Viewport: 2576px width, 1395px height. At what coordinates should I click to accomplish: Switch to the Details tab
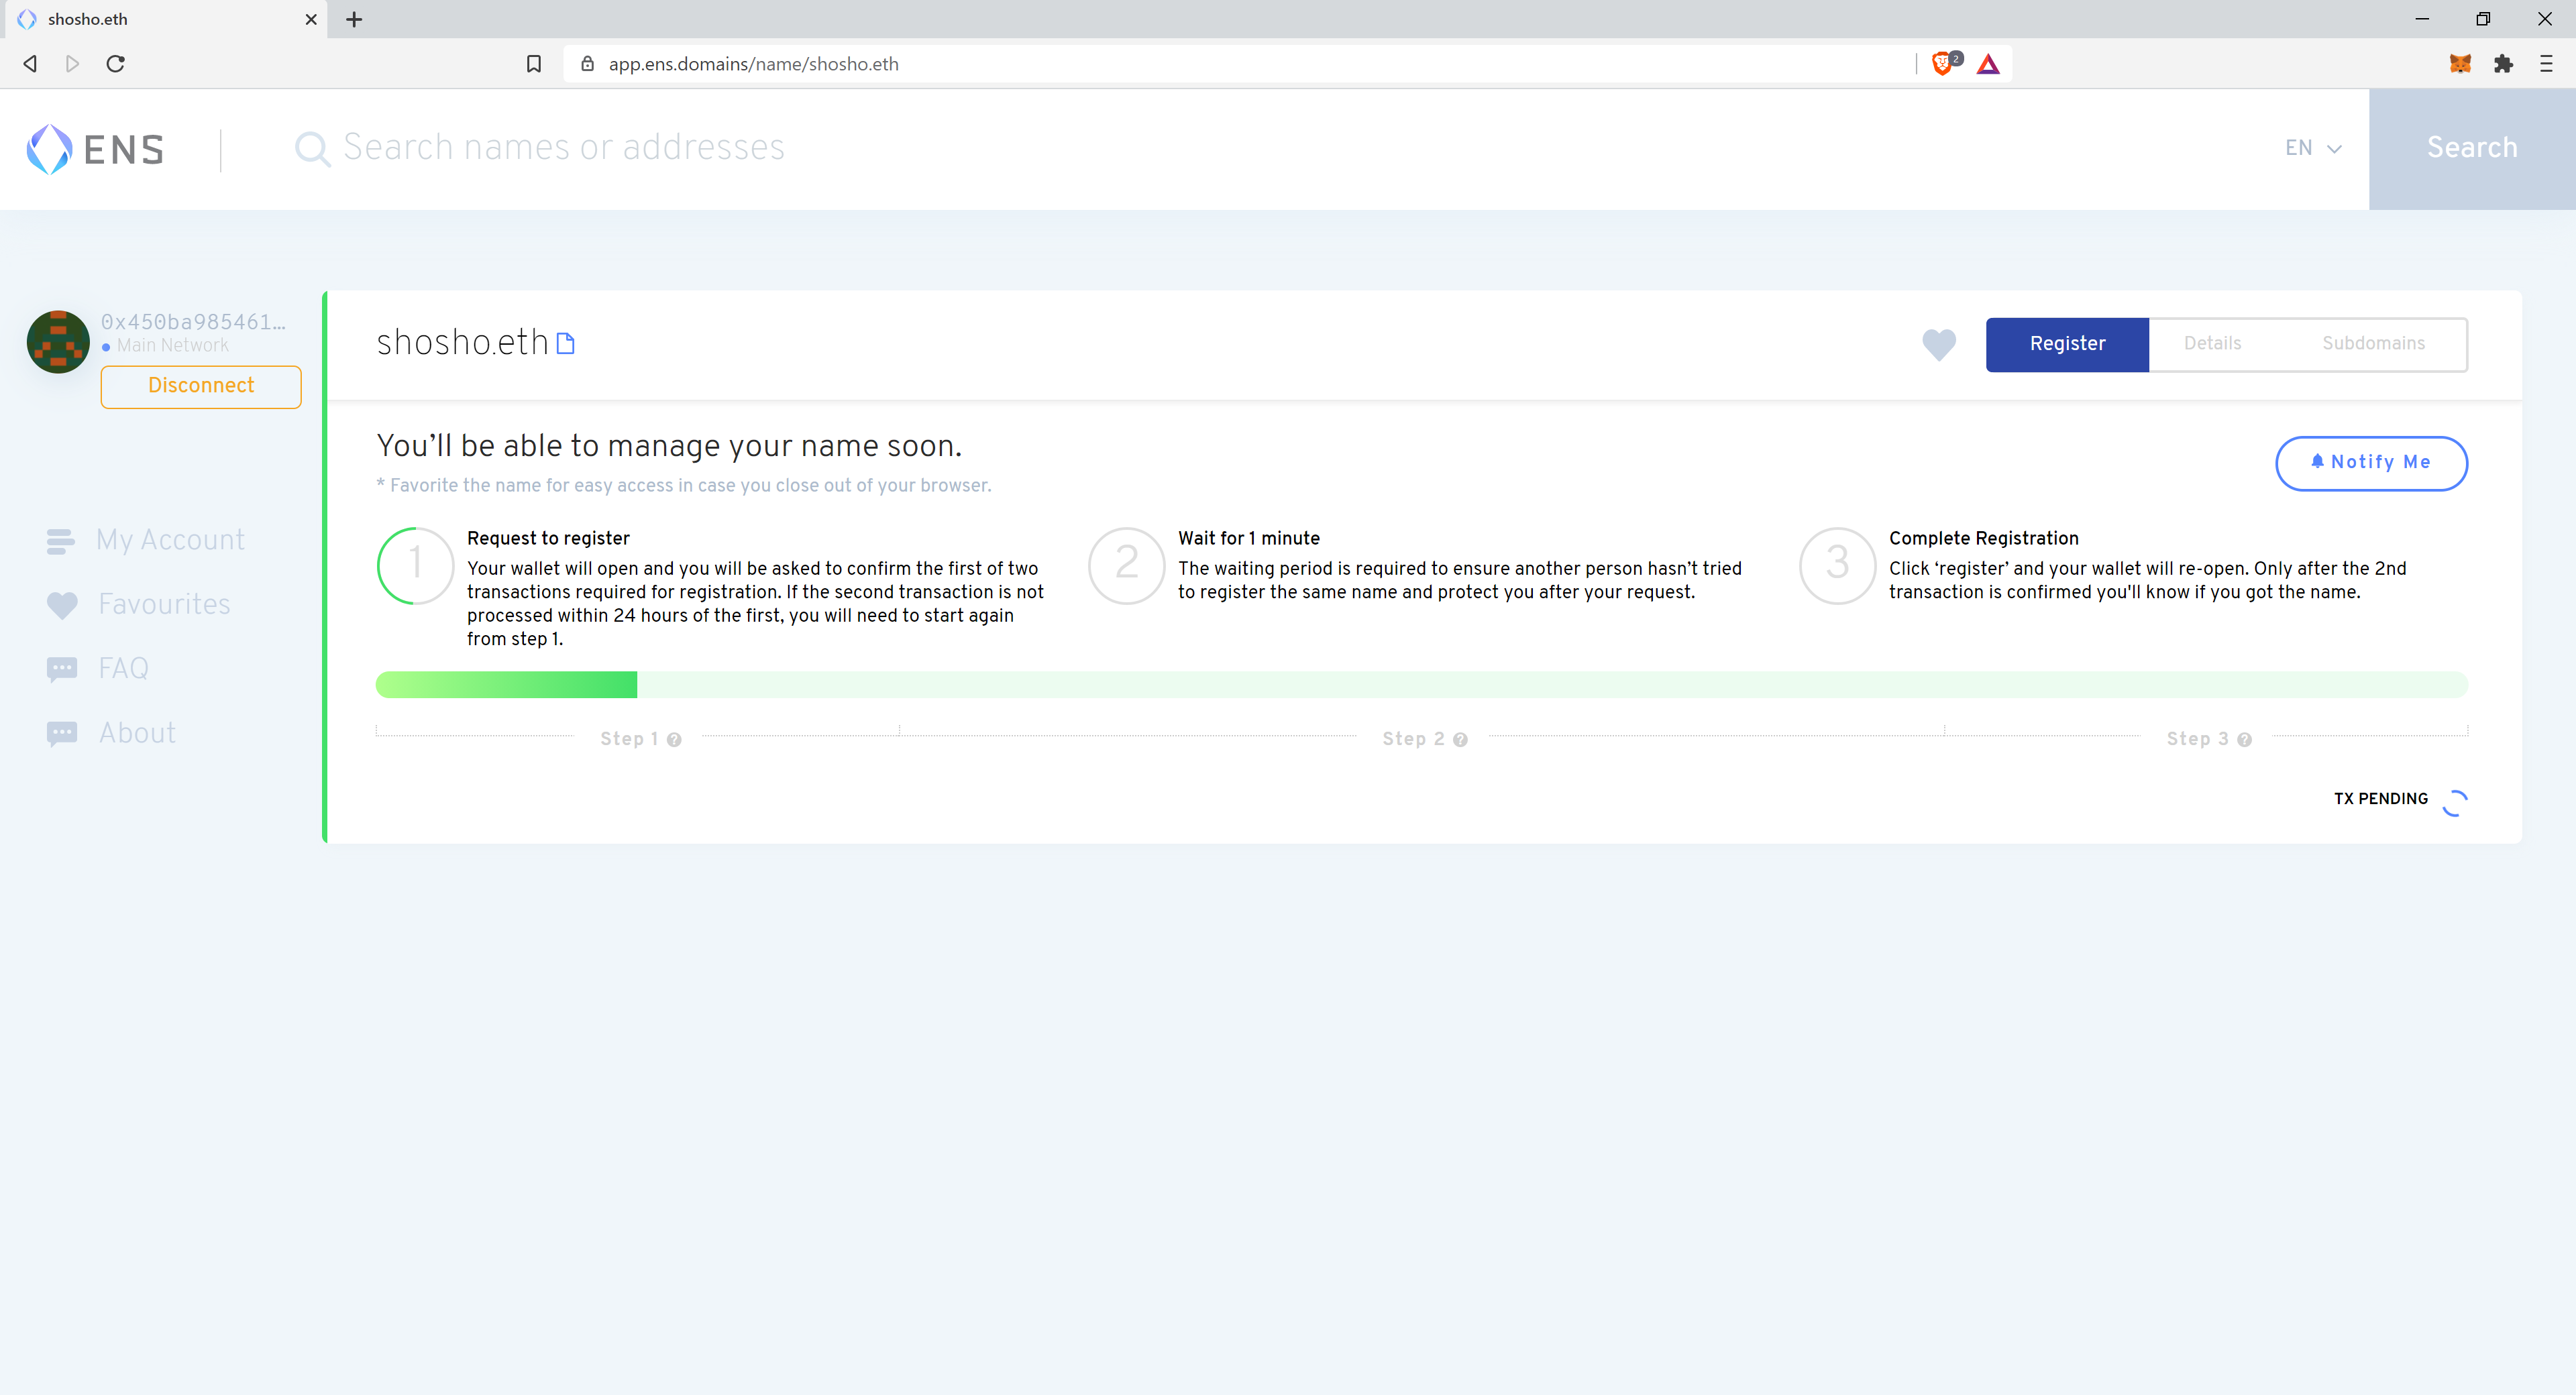pos(2212,344)
